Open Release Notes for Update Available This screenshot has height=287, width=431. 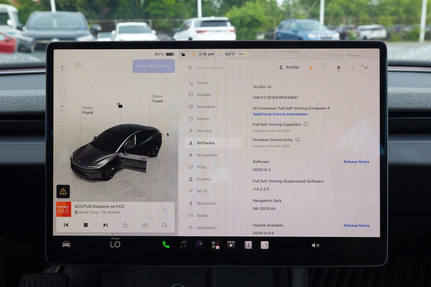point(357,225)
